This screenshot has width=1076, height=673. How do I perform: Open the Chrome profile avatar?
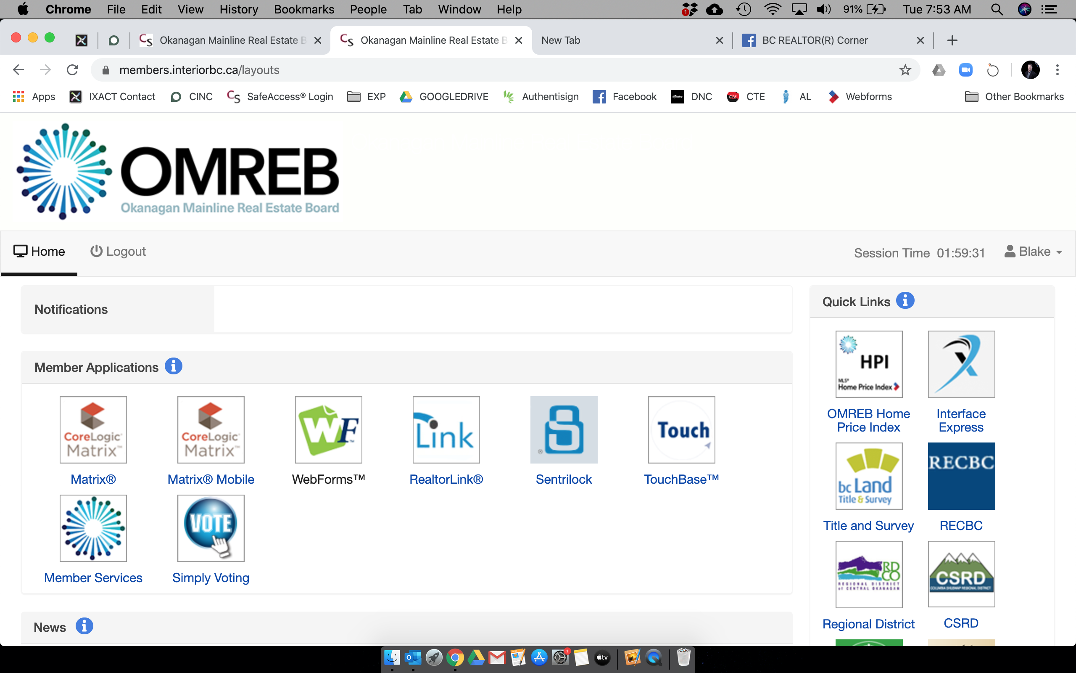click(1030, 70)
